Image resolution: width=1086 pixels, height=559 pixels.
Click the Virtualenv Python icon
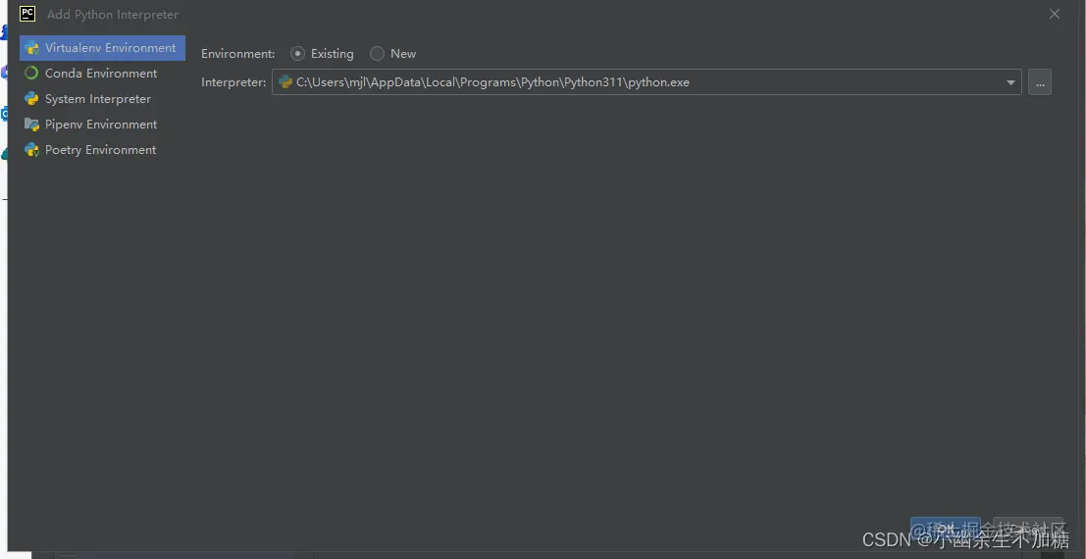pos(31,48)
